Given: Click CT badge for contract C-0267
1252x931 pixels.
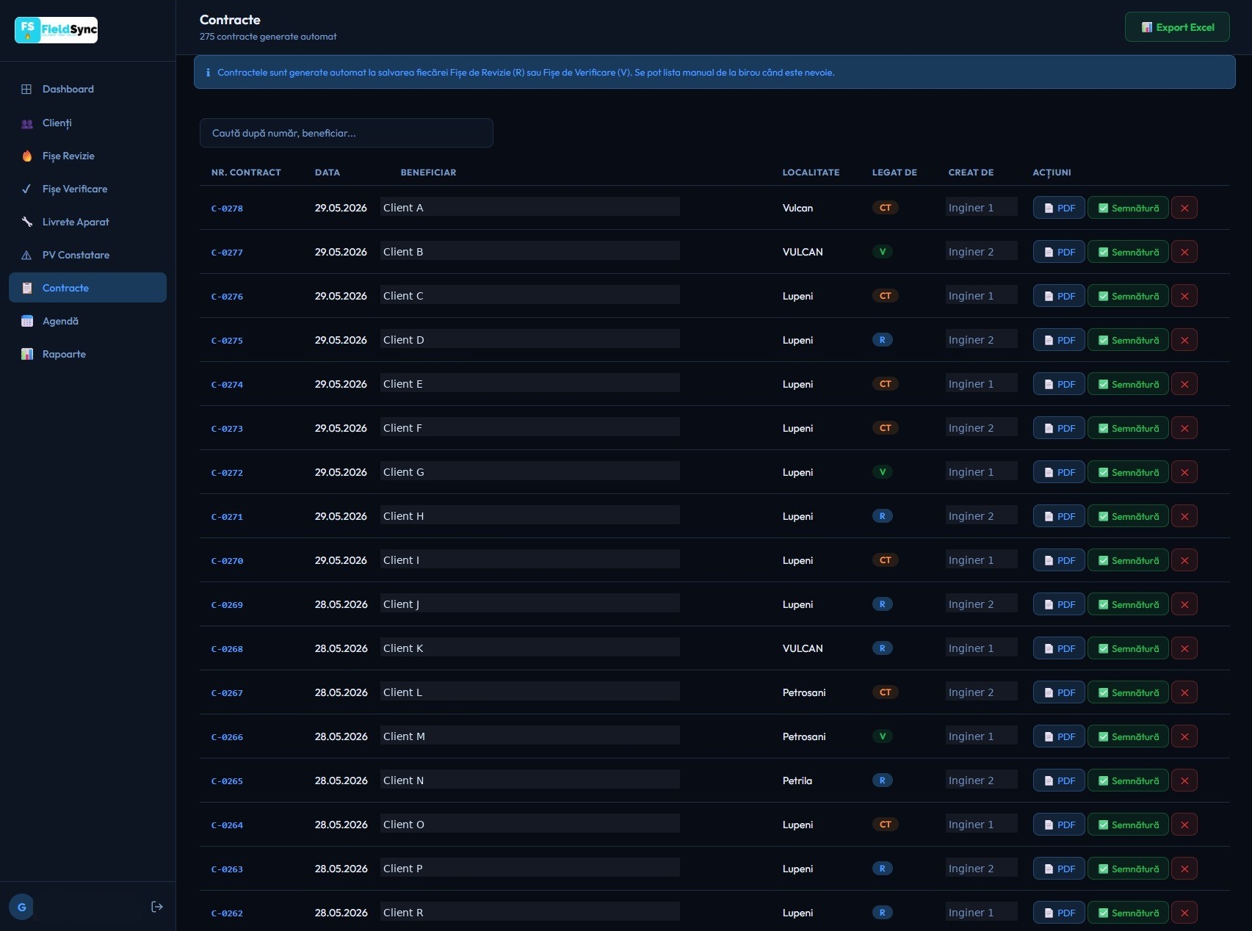Looking at the screenshot, I should click(886, 692).
